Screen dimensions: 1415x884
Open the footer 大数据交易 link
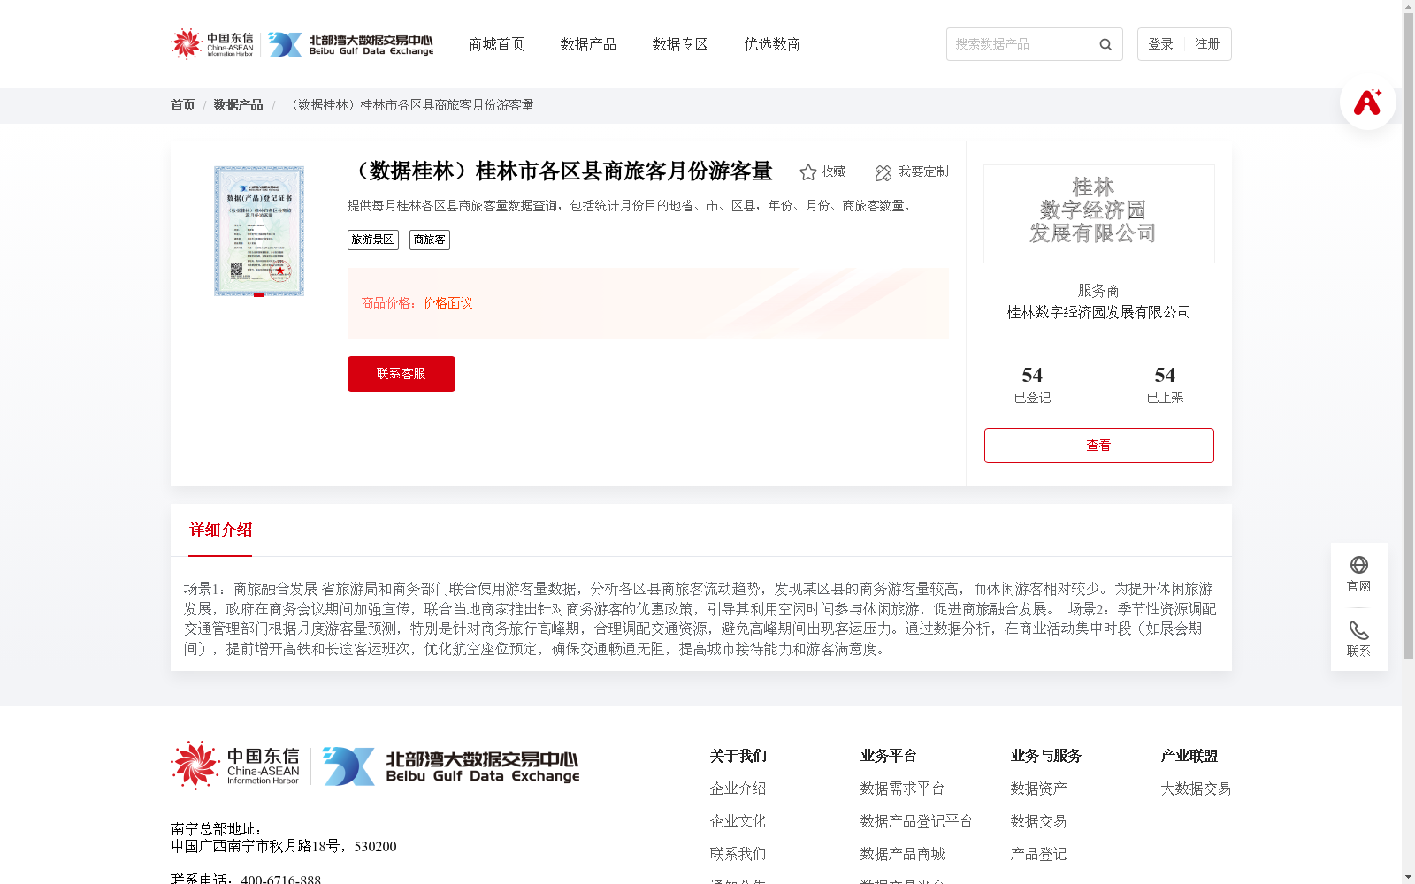coord(1196,789)
